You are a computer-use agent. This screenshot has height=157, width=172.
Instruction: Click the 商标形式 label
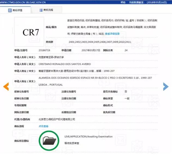click(x=108, y=105)
